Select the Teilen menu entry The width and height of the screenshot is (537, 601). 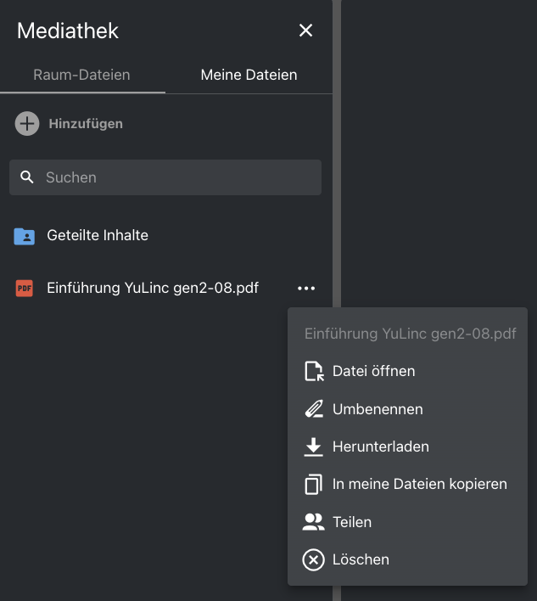(352, 522)
